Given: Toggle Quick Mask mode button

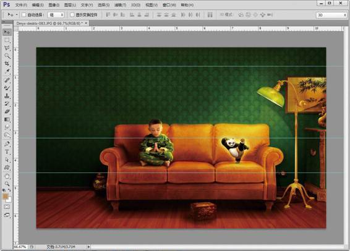Looking at the screenshot, I should pyautogui.click(x=7, y=207).
